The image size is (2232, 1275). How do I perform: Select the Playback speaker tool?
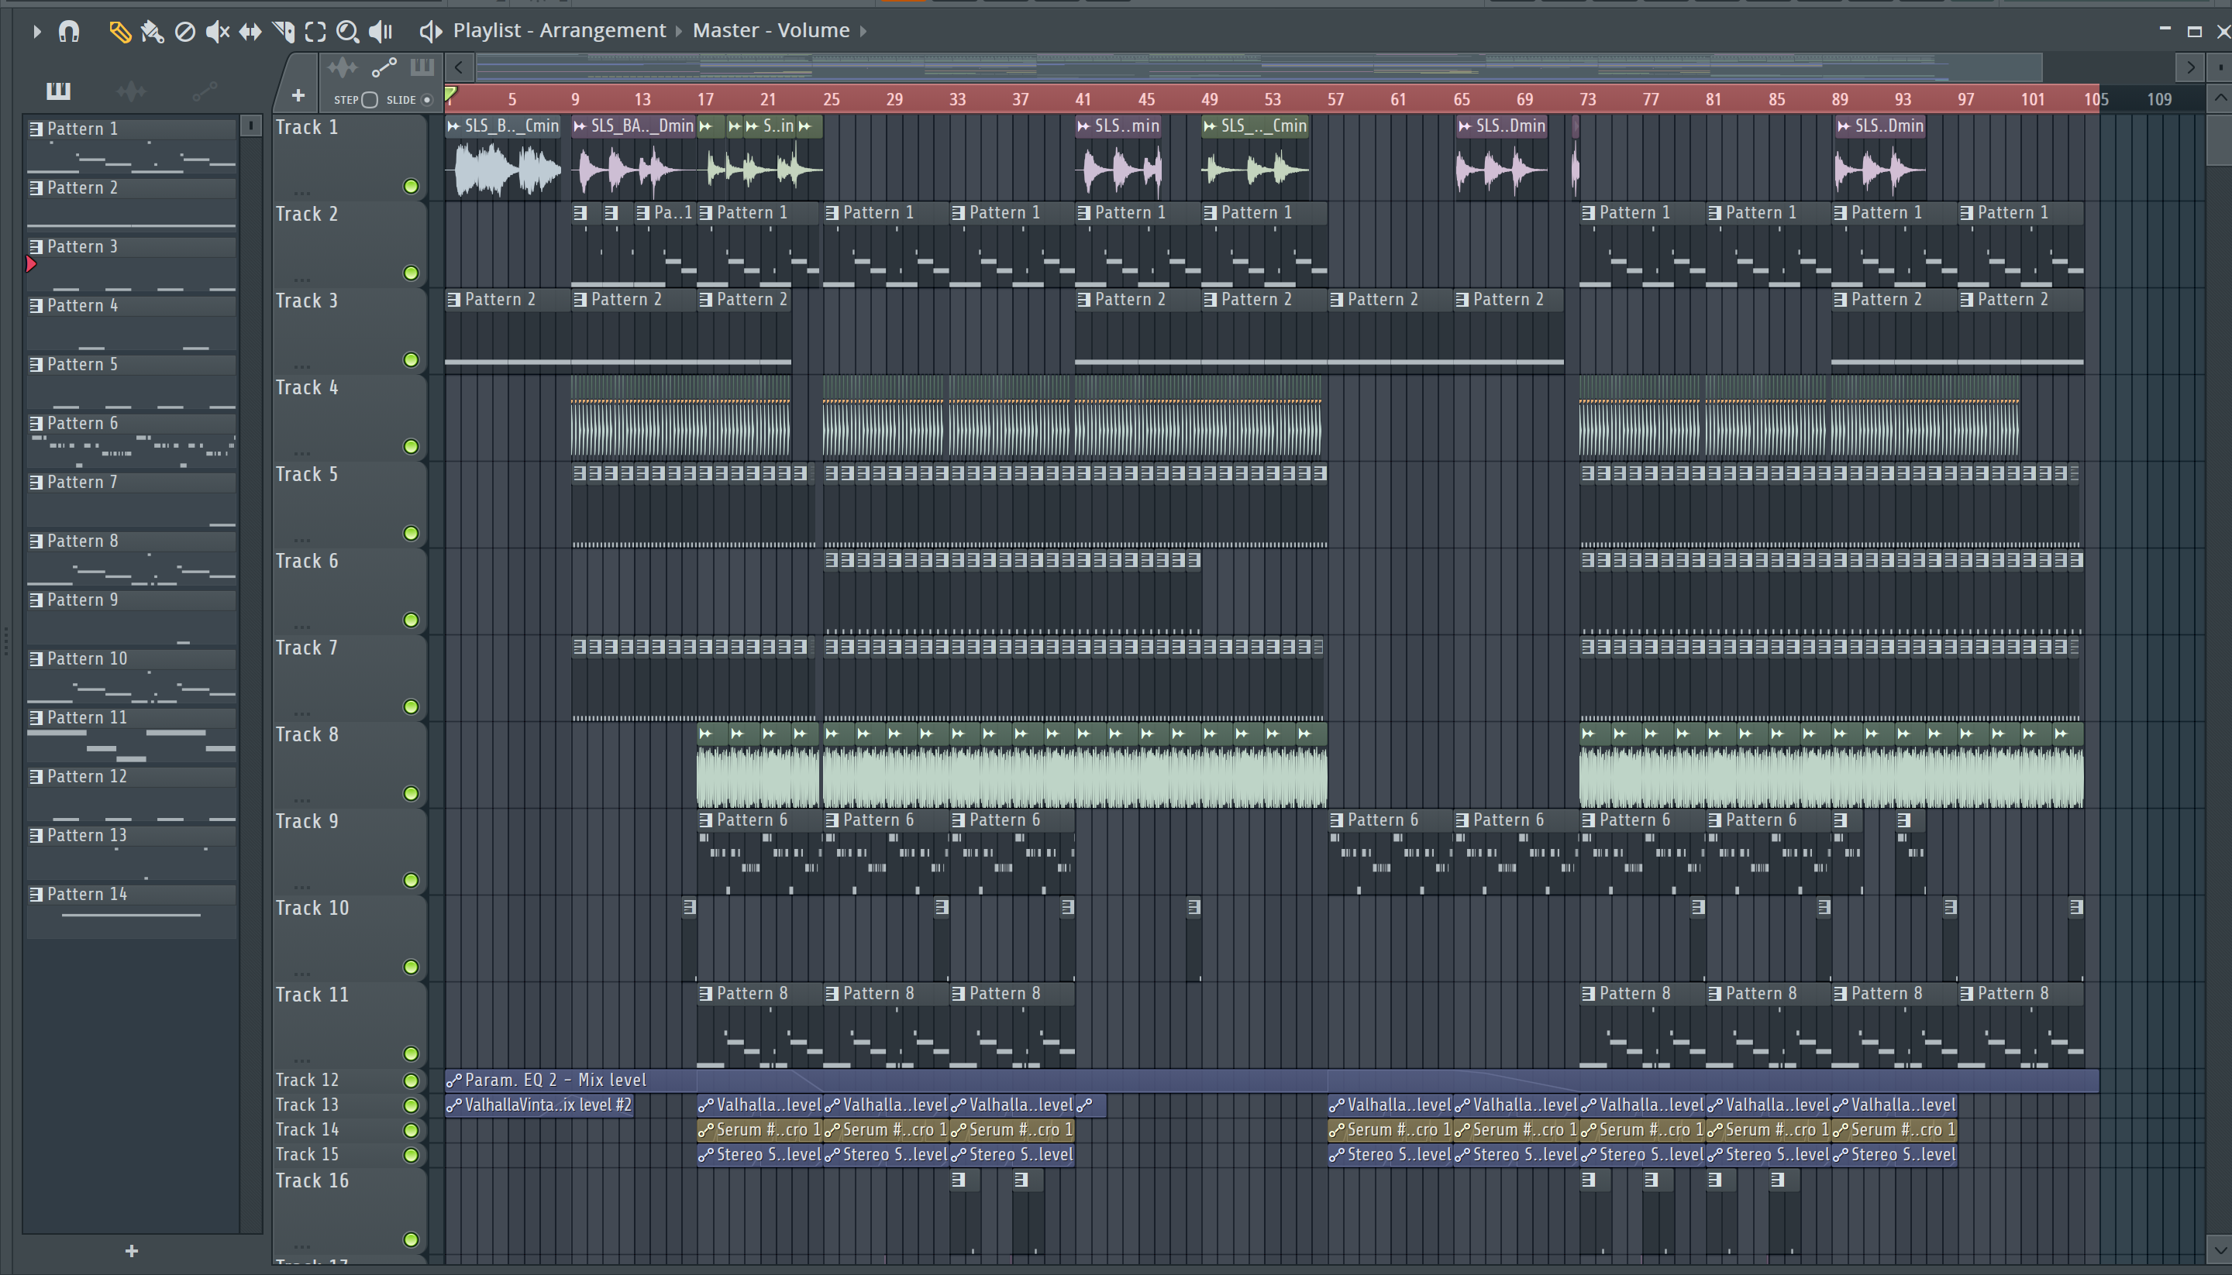381,32
